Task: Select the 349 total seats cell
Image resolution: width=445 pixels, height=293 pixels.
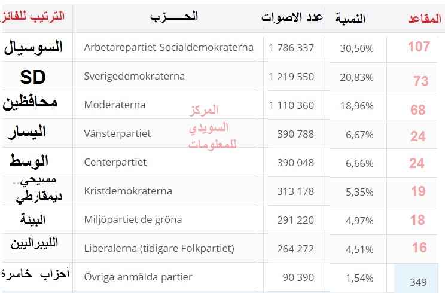Action: tap(418, 281)
